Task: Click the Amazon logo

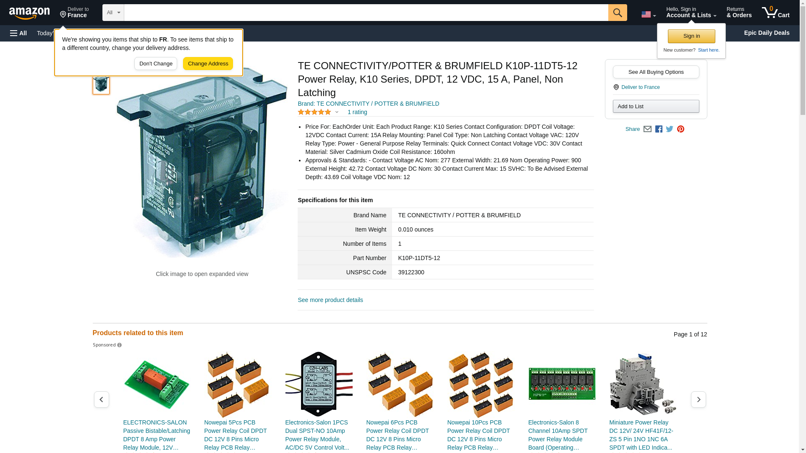Action: (29, 13)
